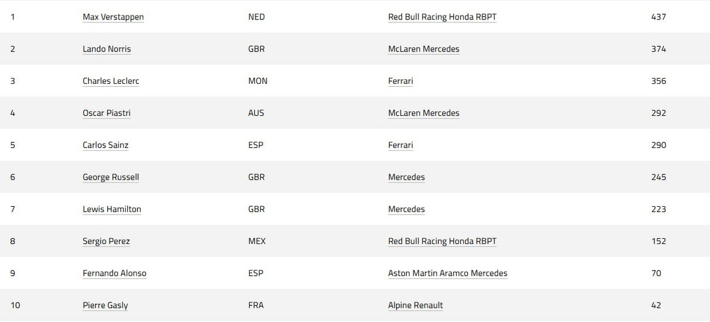Screen dimensions: 710x322
Task: Click George Russell name link
Action: point(111,177)
